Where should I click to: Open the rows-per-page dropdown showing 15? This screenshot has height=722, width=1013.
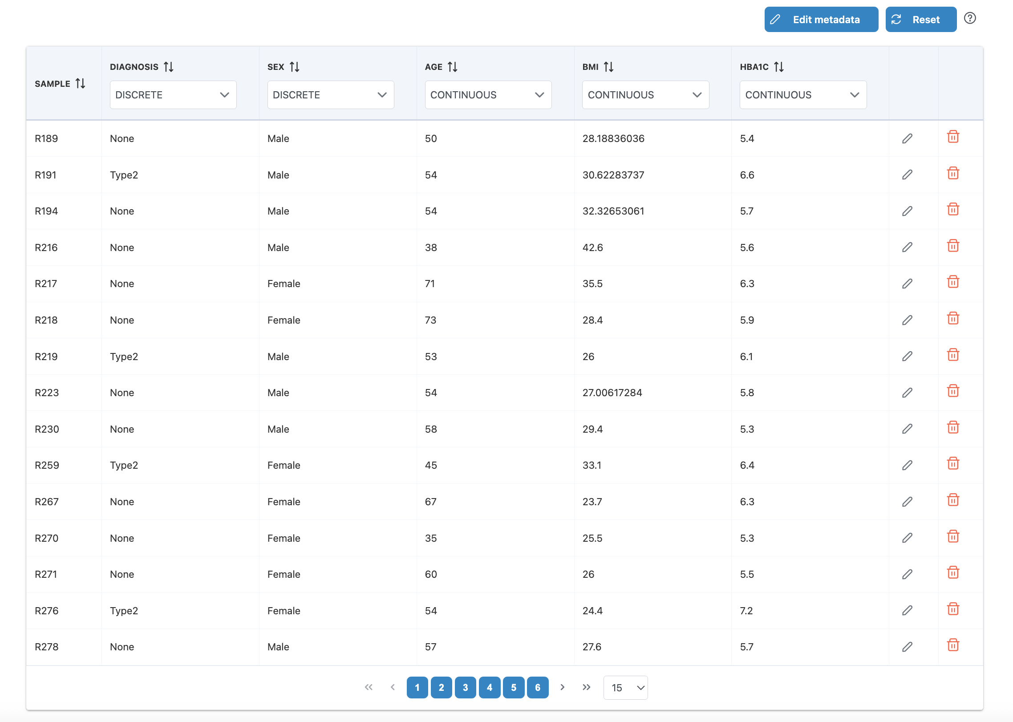[x=625, y=688]
